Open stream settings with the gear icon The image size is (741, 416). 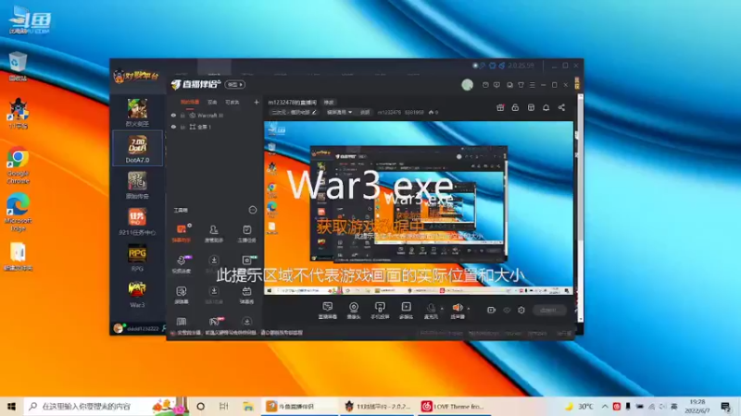tap(521, 310)
